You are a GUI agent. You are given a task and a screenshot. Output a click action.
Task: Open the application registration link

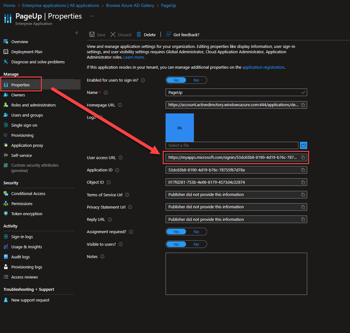pyautogui.click(x=263, y=67)
